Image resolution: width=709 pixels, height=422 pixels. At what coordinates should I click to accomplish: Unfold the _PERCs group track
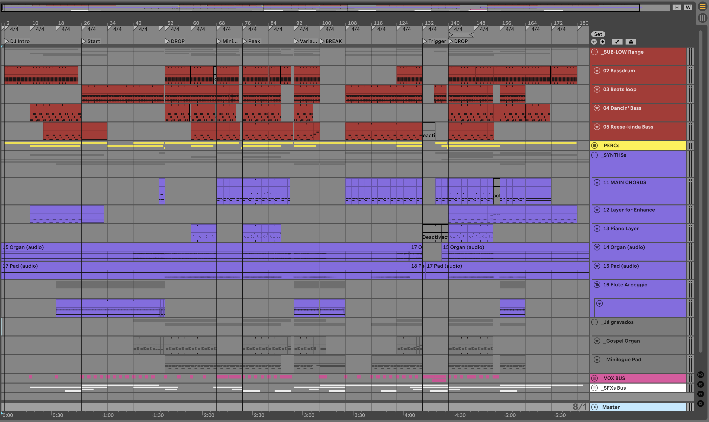(594, 145)
